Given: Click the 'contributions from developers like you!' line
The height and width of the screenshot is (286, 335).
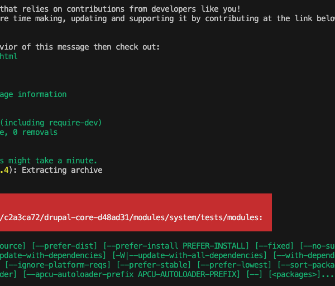Looking at the screenshot, I should [x=154, y=9].
